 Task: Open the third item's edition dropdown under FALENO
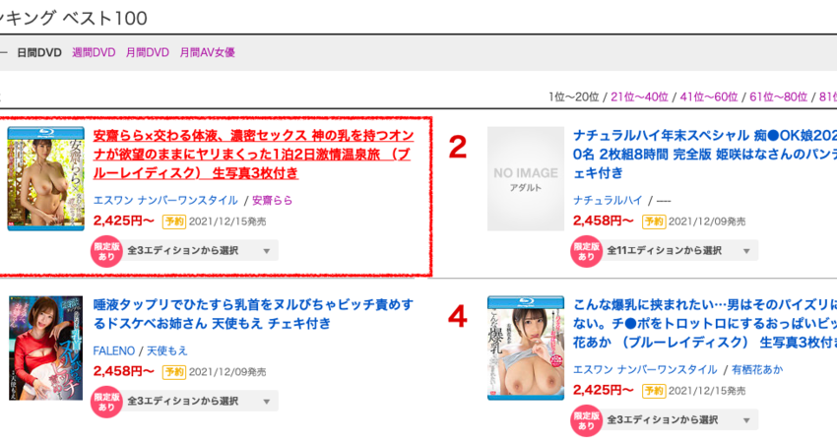coord(201,402)
